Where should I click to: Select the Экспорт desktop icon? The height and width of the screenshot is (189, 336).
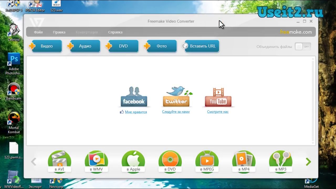click(x=35, y=183)
